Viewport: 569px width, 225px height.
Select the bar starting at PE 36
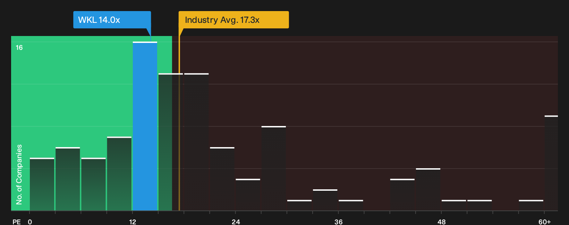coord(351,205)
